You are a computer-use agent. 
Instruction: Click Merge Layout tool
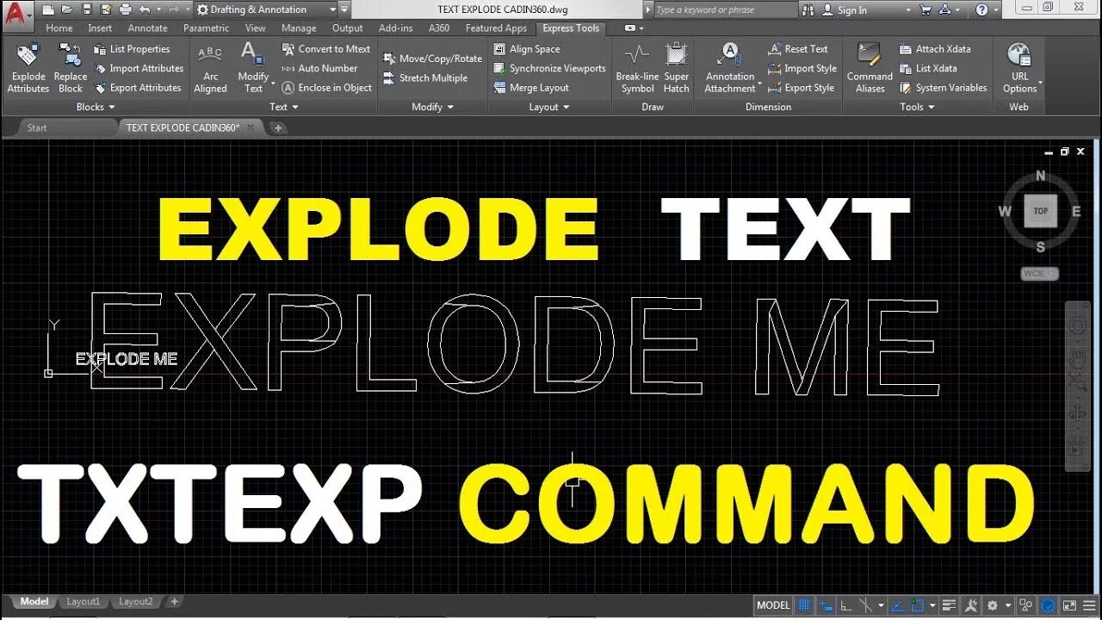[531, 88]
